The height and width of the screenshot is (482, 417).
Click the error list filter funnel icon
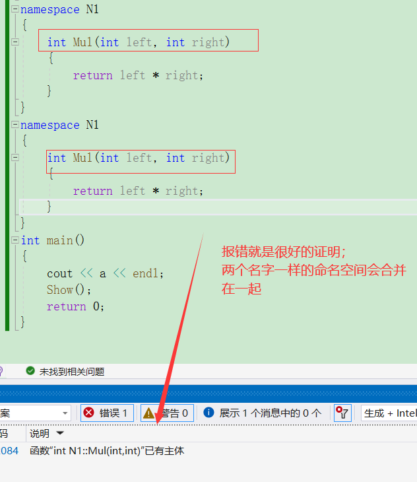342,413
